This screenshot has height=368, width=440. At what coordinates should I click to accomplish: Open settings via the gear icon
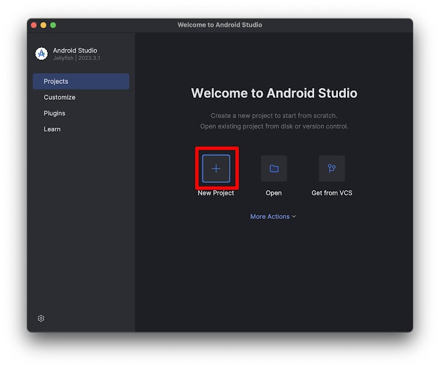[41, 318]
